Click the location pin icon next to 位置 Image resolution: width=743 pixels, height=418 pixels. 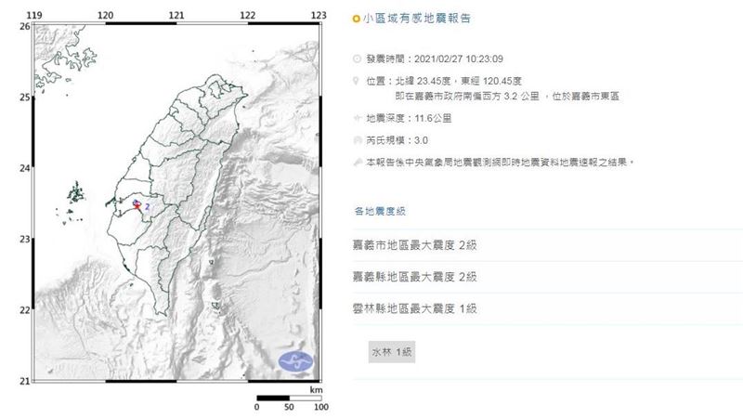(x=357, y=81)
